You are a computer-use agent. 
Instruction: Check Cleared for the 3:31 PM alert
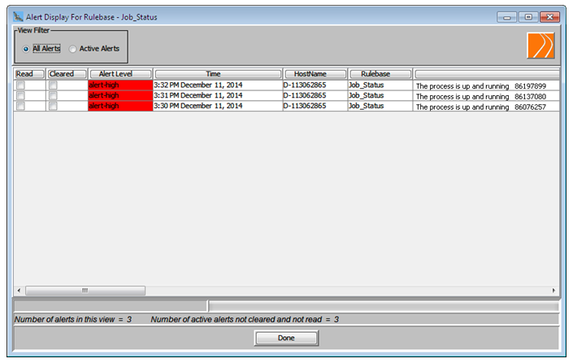click(53, 95)
